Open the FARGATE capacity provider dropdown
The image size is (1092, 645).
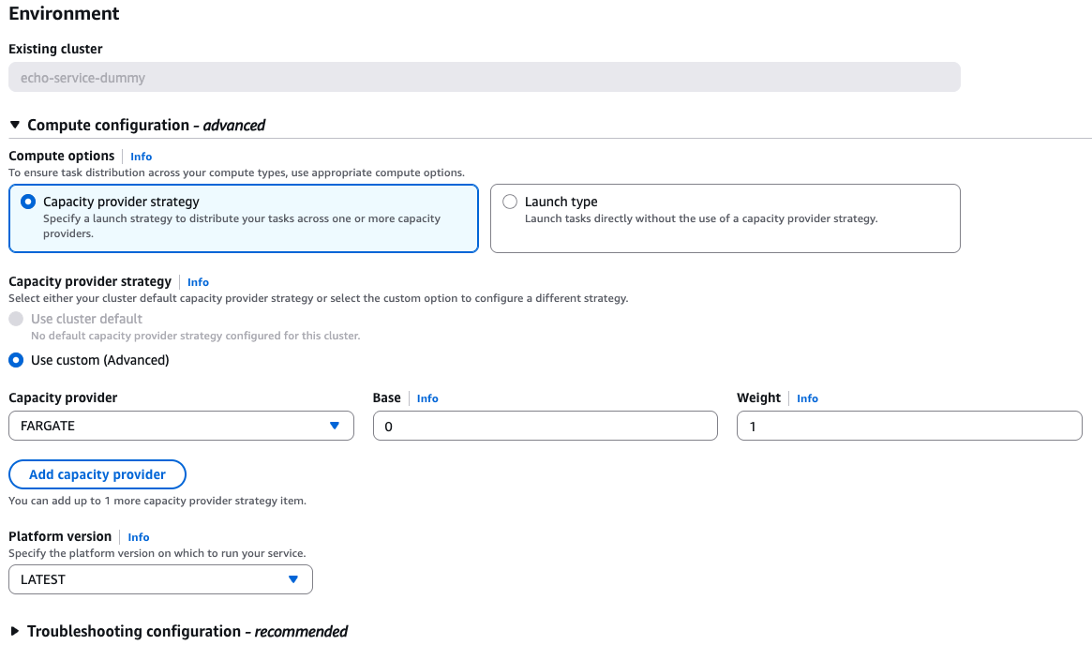point(169,426)
